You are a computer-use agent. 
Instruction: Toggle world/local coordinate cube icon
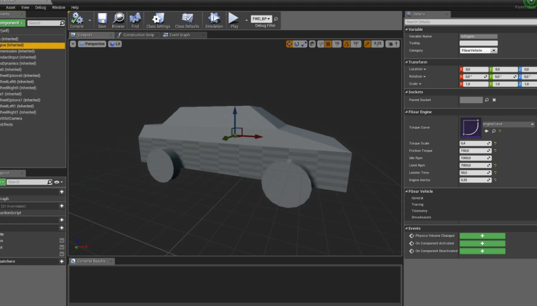[312, 44]
